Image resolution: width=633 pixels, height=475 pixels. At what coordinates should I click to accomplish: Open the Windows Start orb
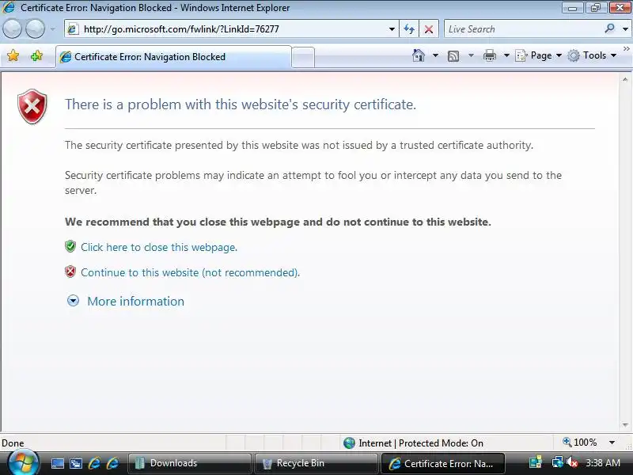24,463
